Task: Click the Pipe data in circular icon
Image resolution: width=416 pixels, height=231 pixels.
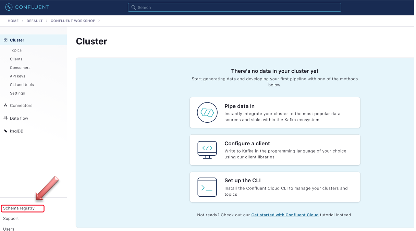Action: (x=207, y=112)
